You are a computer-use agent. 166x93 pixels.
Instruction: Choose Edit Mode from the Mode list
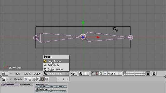(x=56, y=65)
